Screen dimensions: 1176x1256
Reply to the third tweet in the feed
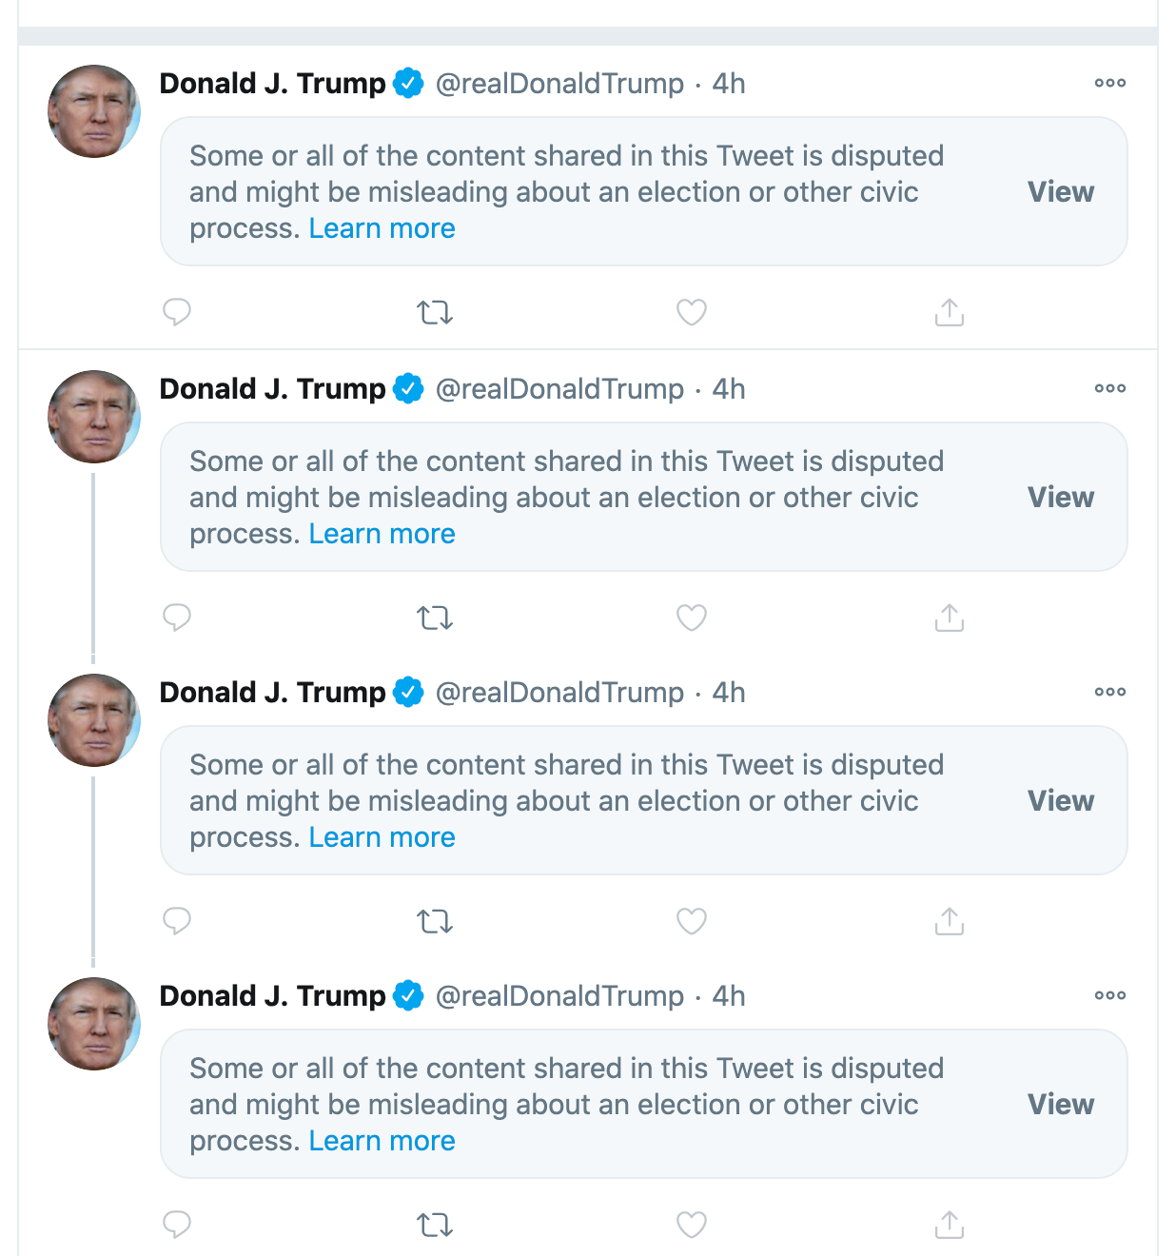click(x=177, y=921)
